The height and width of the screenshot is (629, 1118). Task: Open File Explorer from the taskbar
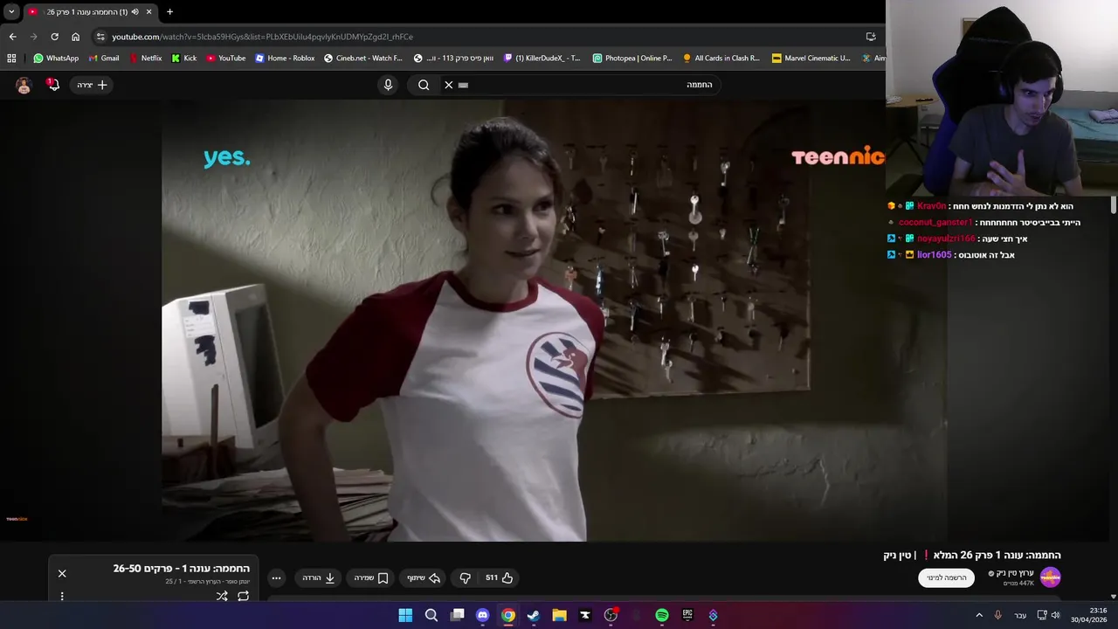559,615
